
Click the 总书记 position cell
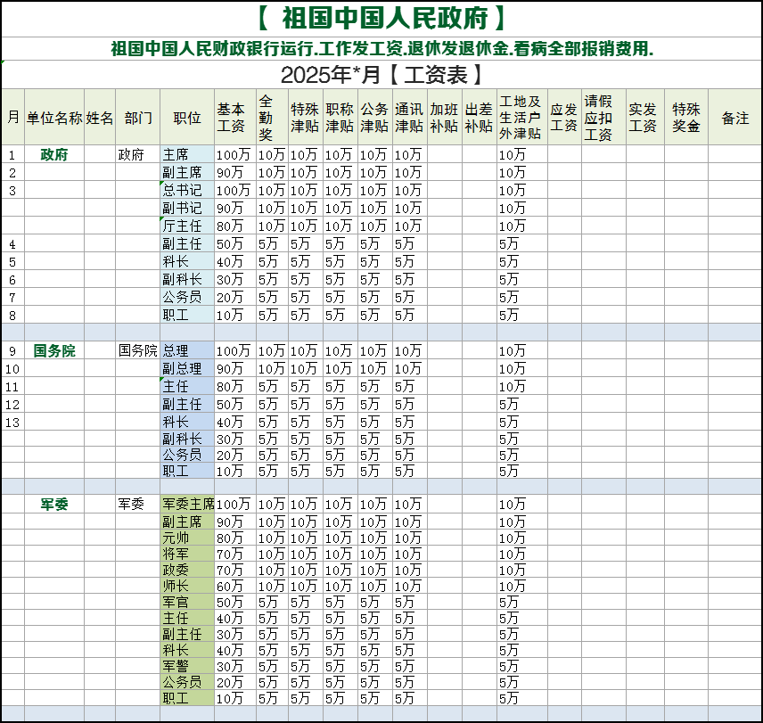187,190
